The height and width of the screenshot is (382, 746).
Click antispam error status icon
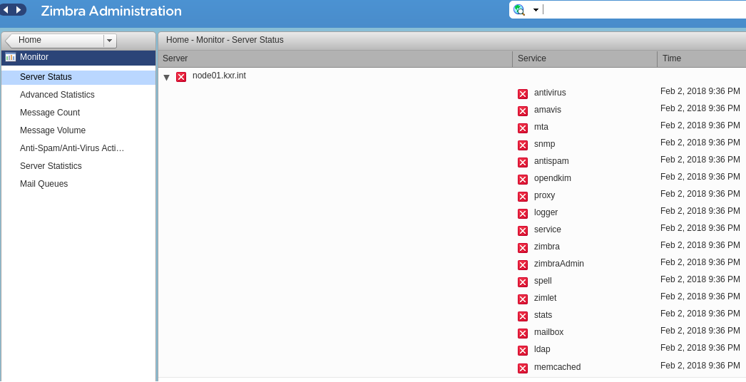(523, 162)
